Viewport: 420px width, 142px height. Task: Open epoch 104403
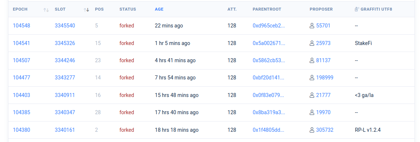click(21, 95)
